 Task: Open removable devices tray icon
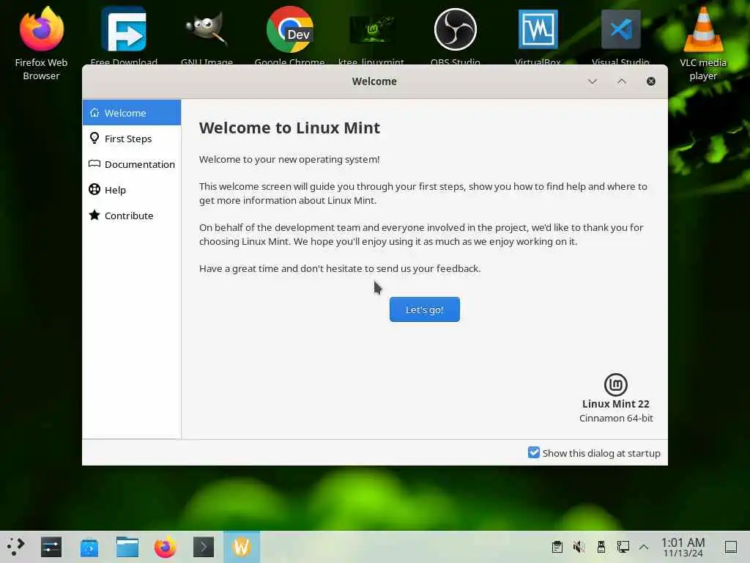coord(601,547)
